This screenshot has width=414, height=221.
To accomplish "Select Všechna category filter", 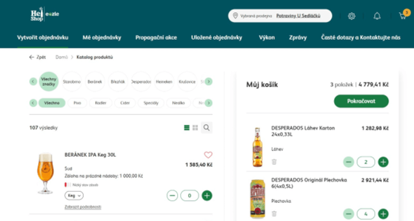I will (x=52, y=103).
